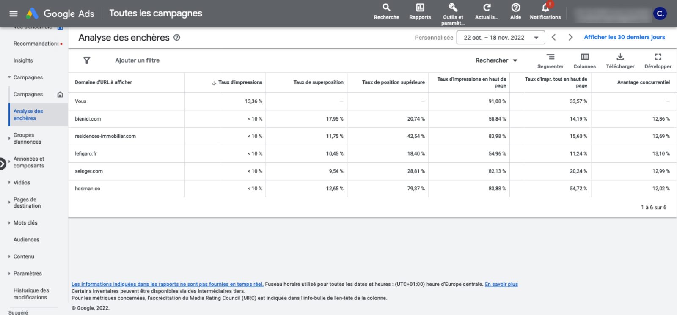Image resolution: width=677 pixels, height=315 pixels.
Task: Click the Télécharger download icon
Action: point(620,57)
